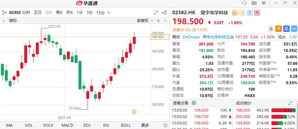Open the SNOmain futures link

191,37
